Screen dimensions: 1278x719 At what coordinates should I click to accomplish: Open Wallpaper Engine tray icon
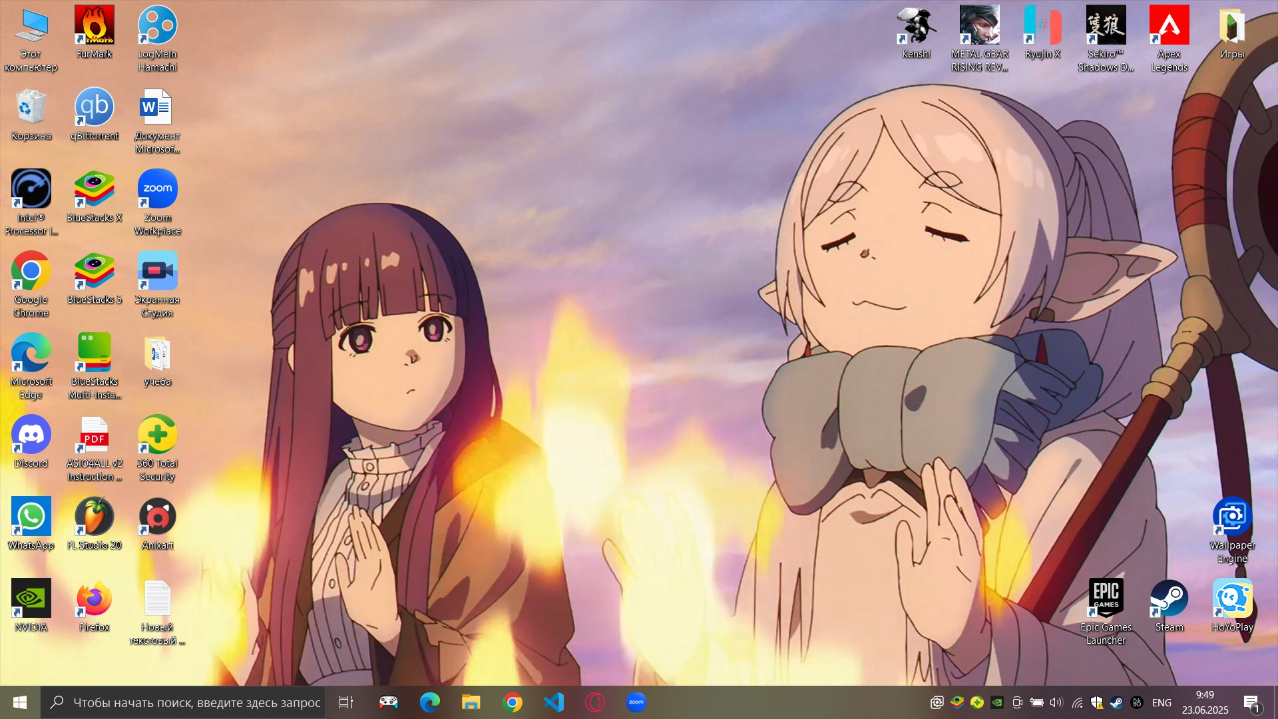coord(937,702)
